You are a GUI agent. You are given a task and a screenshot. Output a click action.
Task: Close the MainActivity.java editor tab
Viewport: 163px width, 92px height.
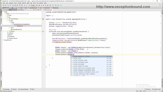(53, 10)
